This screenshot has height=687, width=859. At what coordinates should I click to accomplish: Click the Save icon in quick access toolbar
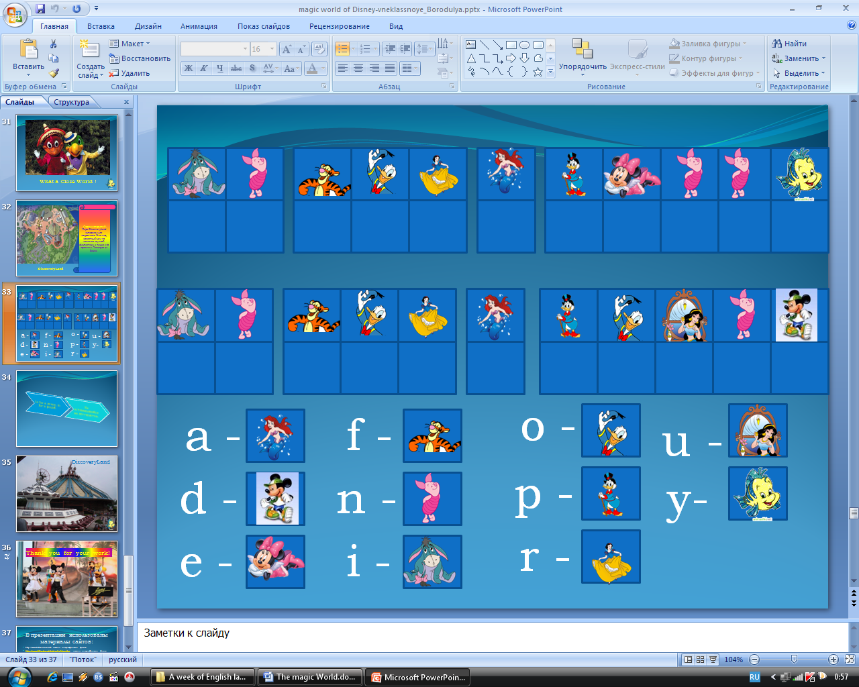pos(40,9)
